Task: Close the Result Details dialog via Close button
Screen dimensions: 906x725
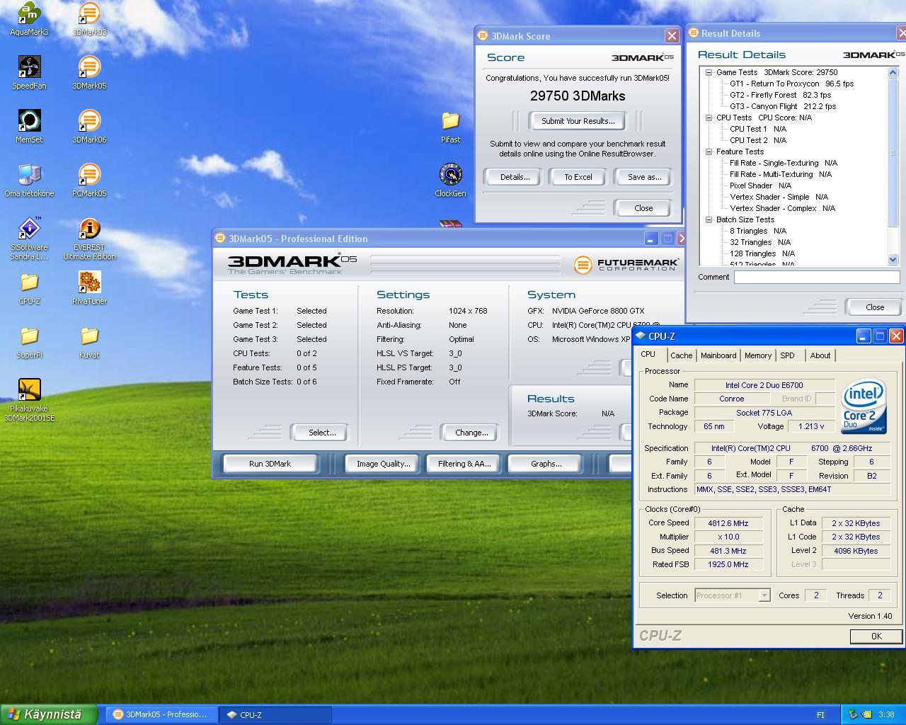Action: click(x=875, y=307)
